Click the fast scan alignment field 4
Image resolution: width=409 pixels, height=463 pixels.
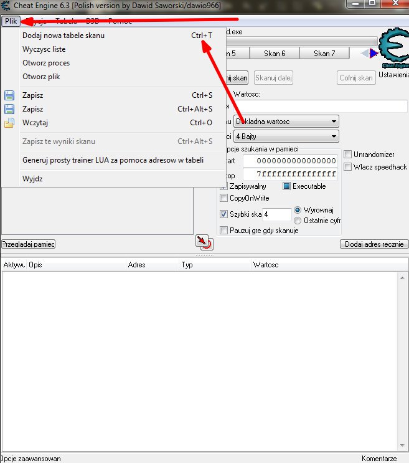click(x=276, y=214)
